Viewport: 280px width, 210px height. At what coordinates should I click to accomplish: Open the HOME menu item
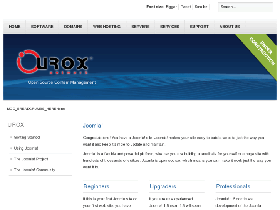tap(15, 27)
